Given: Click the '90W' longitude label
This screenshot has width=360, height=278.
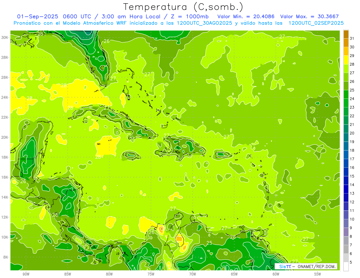Looking at the screenshot, I should (26, 274).
